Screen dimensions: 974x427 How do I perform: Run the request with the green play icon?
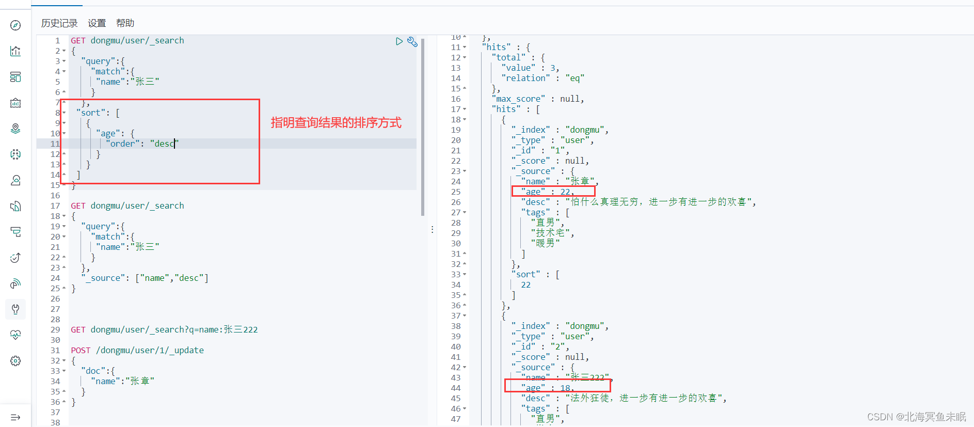(x=399, y=41)
